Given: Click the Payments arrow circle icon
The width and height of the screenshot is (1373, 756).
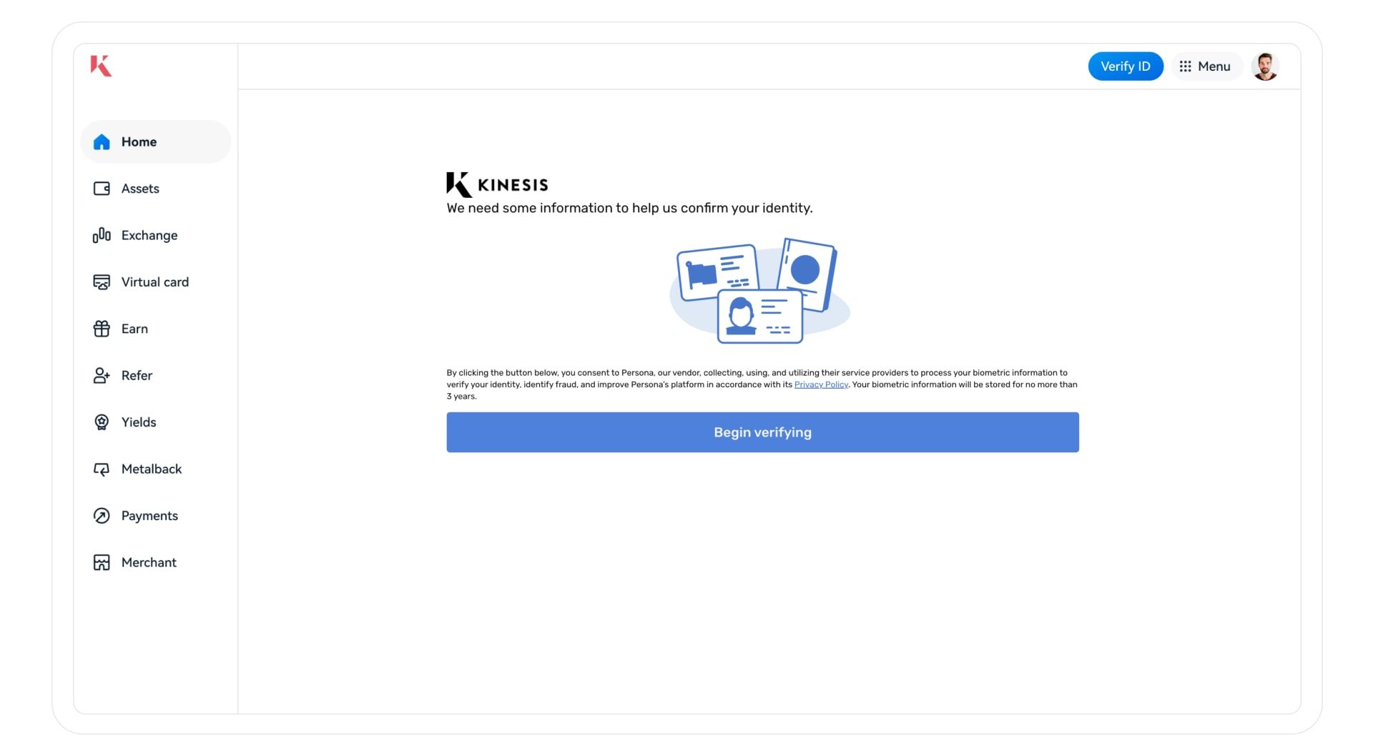Looking at the screenshot, I should click(102, 516).
